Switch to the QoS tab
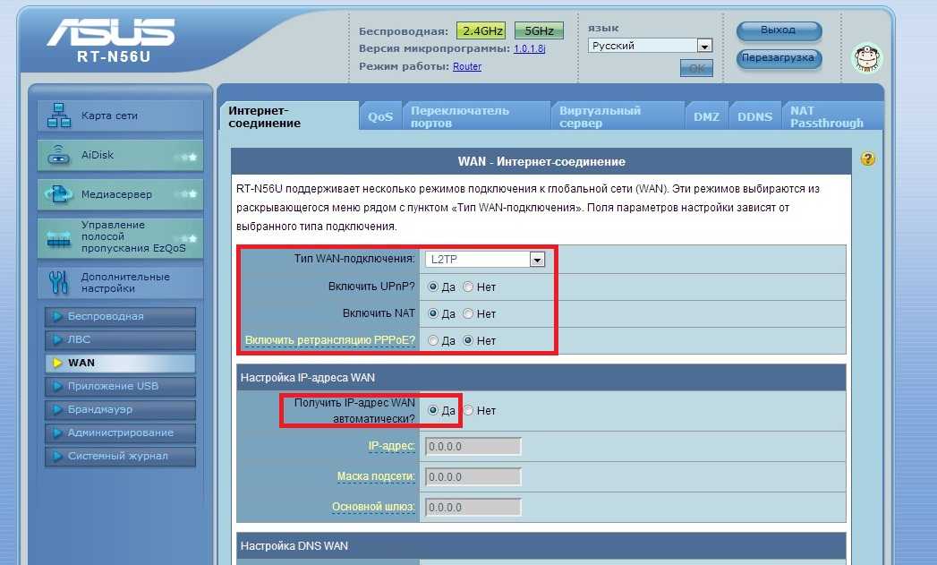 [380, 117]
